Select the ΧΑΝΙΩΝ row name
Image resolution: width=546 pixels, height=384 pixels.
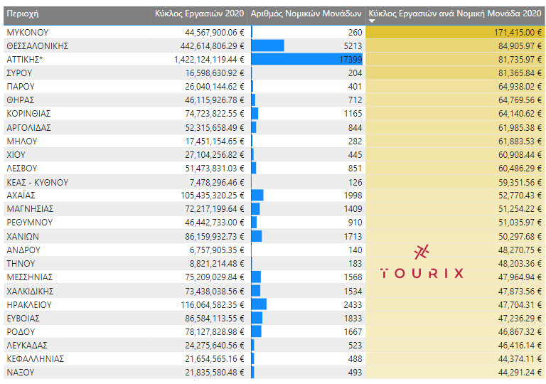coord(23,236)
